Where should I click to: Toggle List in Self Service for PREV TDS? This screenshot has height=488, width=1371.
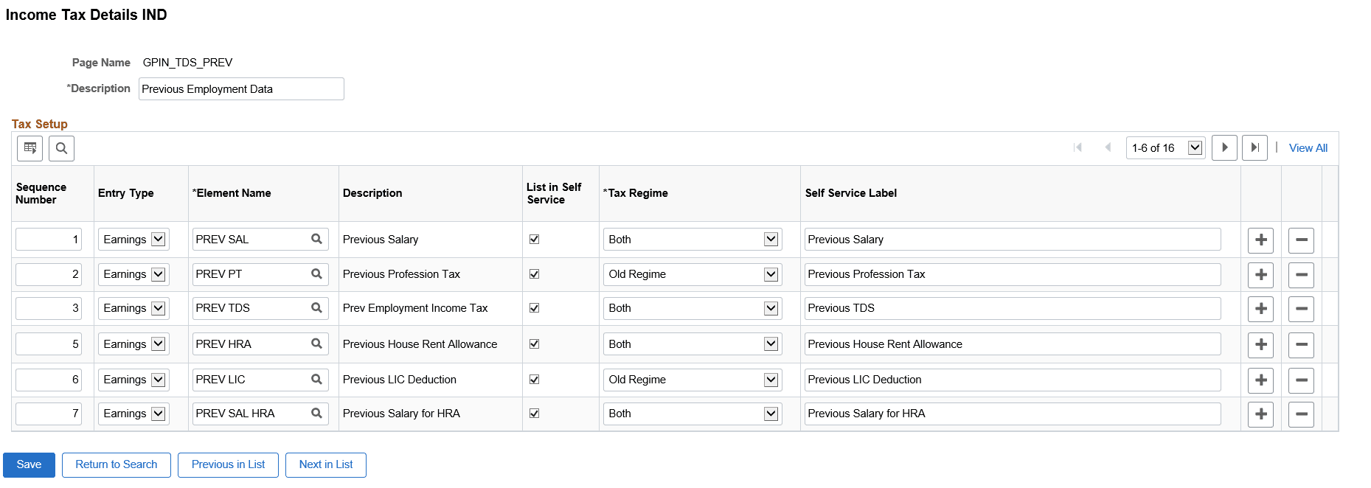(535, 308)
